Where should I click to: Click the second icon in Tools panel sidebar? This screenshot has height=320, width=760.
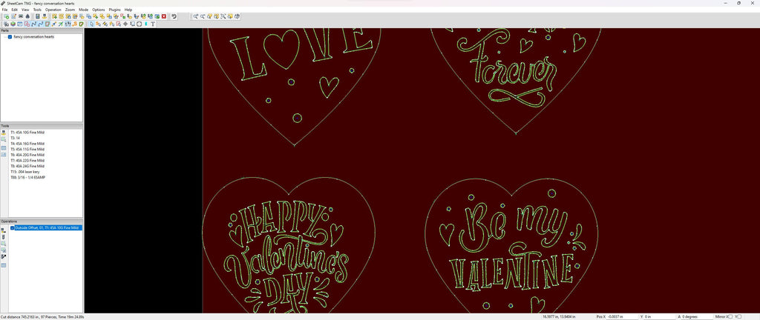click(4, 139)
